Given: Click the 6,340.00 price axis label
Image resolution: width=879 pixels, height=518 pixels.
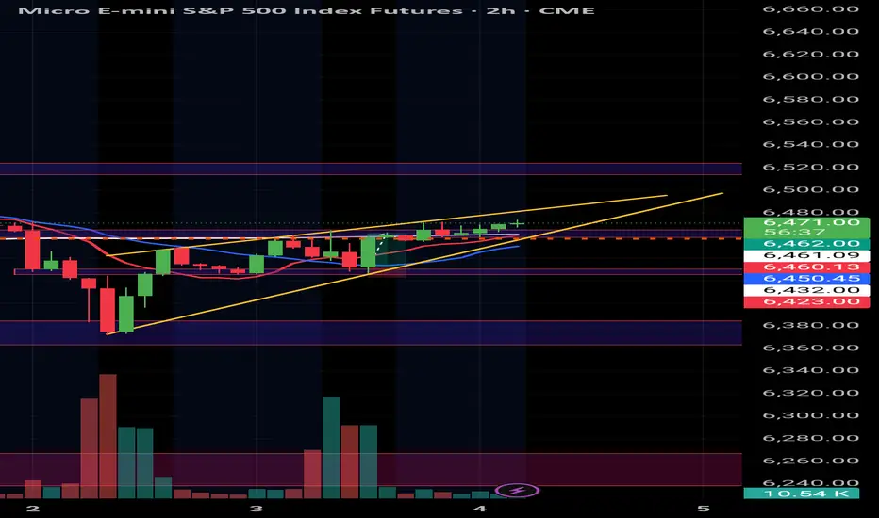Looking at the screenshot, I should 810,370.
